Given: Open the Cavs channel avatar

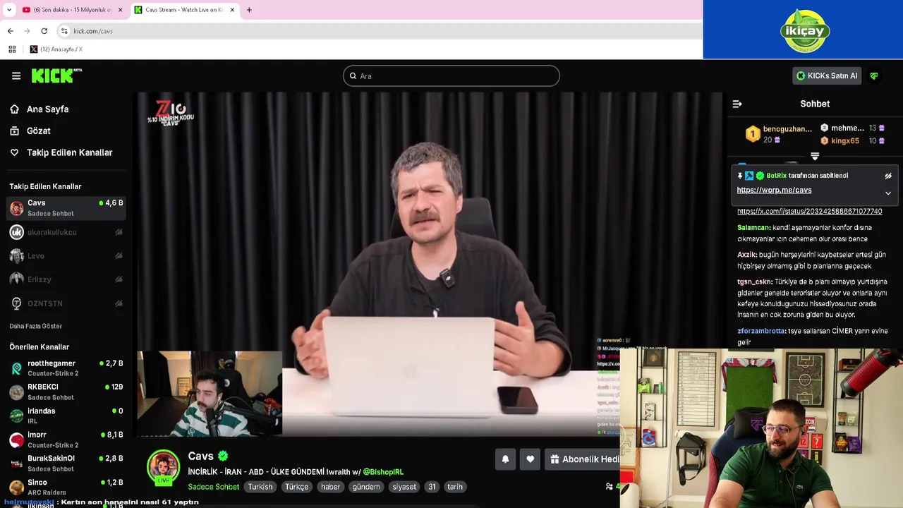Looking at the screenshot, I should tap(163, 468).
